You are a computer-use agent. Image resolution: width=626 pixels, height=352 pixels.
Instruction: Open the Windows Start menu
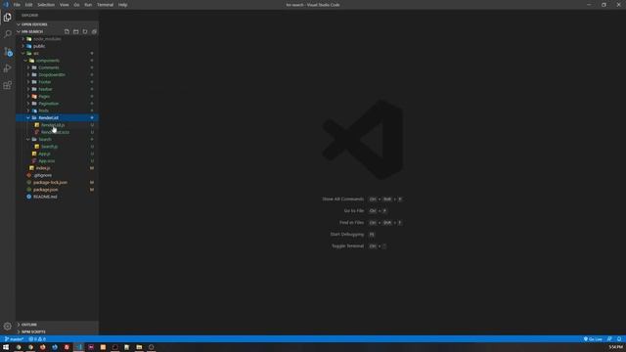click(x=6, y=347)
